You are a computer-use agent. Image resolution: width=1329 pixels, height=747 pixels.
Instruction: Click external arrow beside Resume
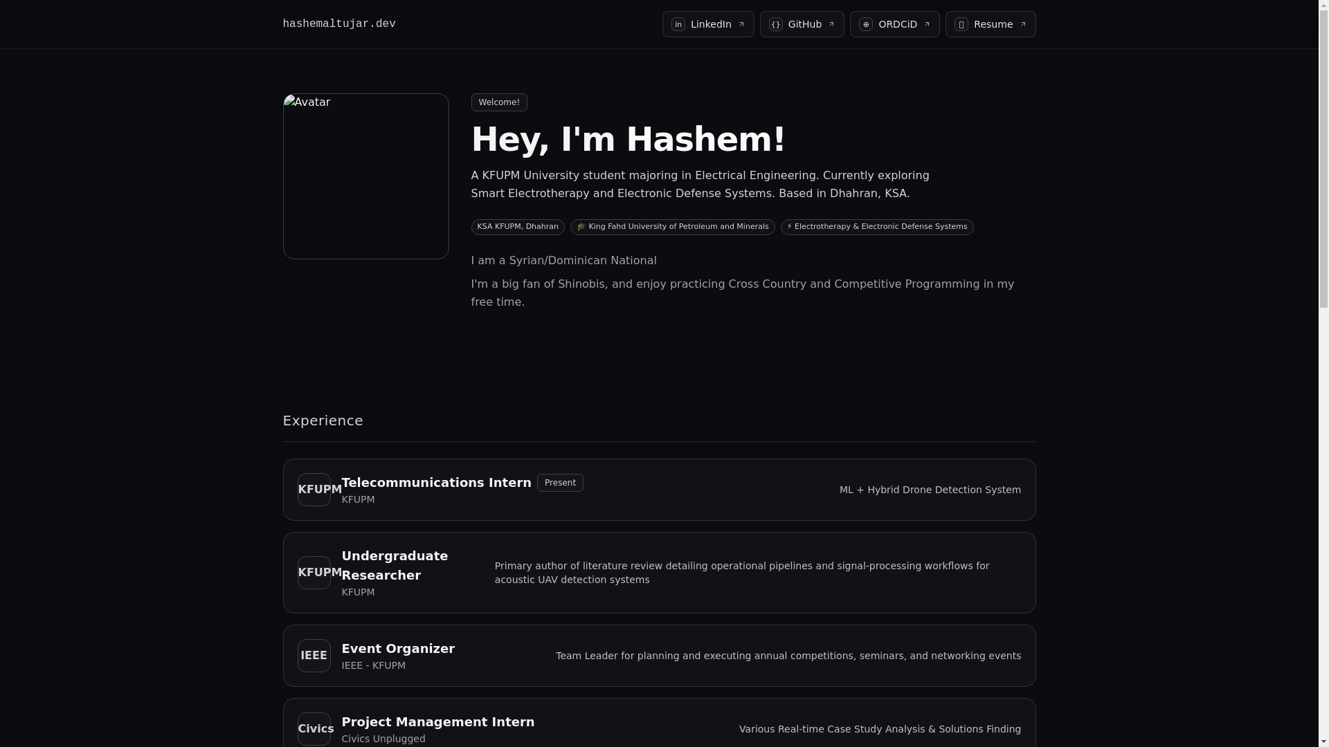(x=1022, y=24)
